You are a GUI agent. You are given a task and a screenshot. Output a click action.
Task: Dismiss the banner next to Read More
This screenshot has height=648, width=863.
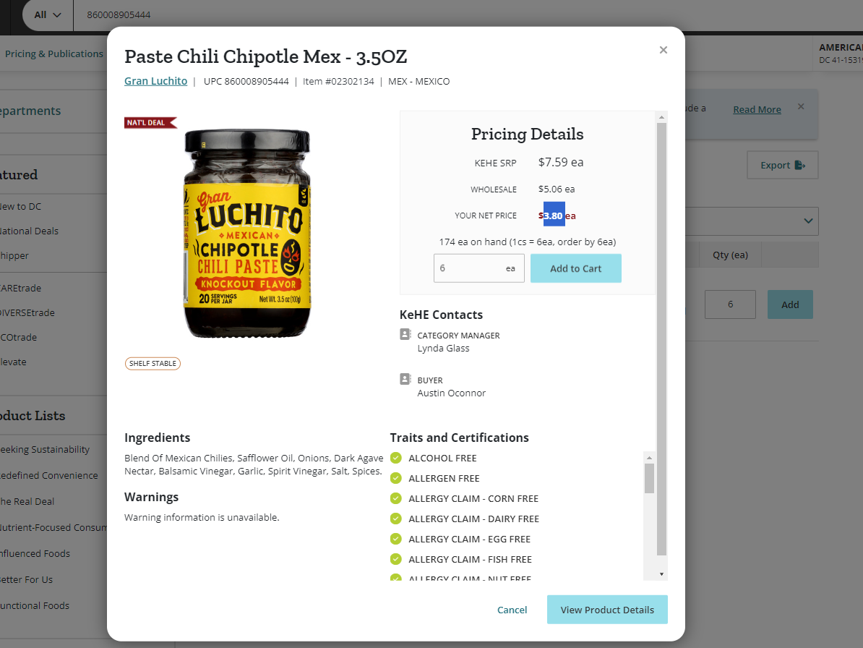[x=801, y=106]
